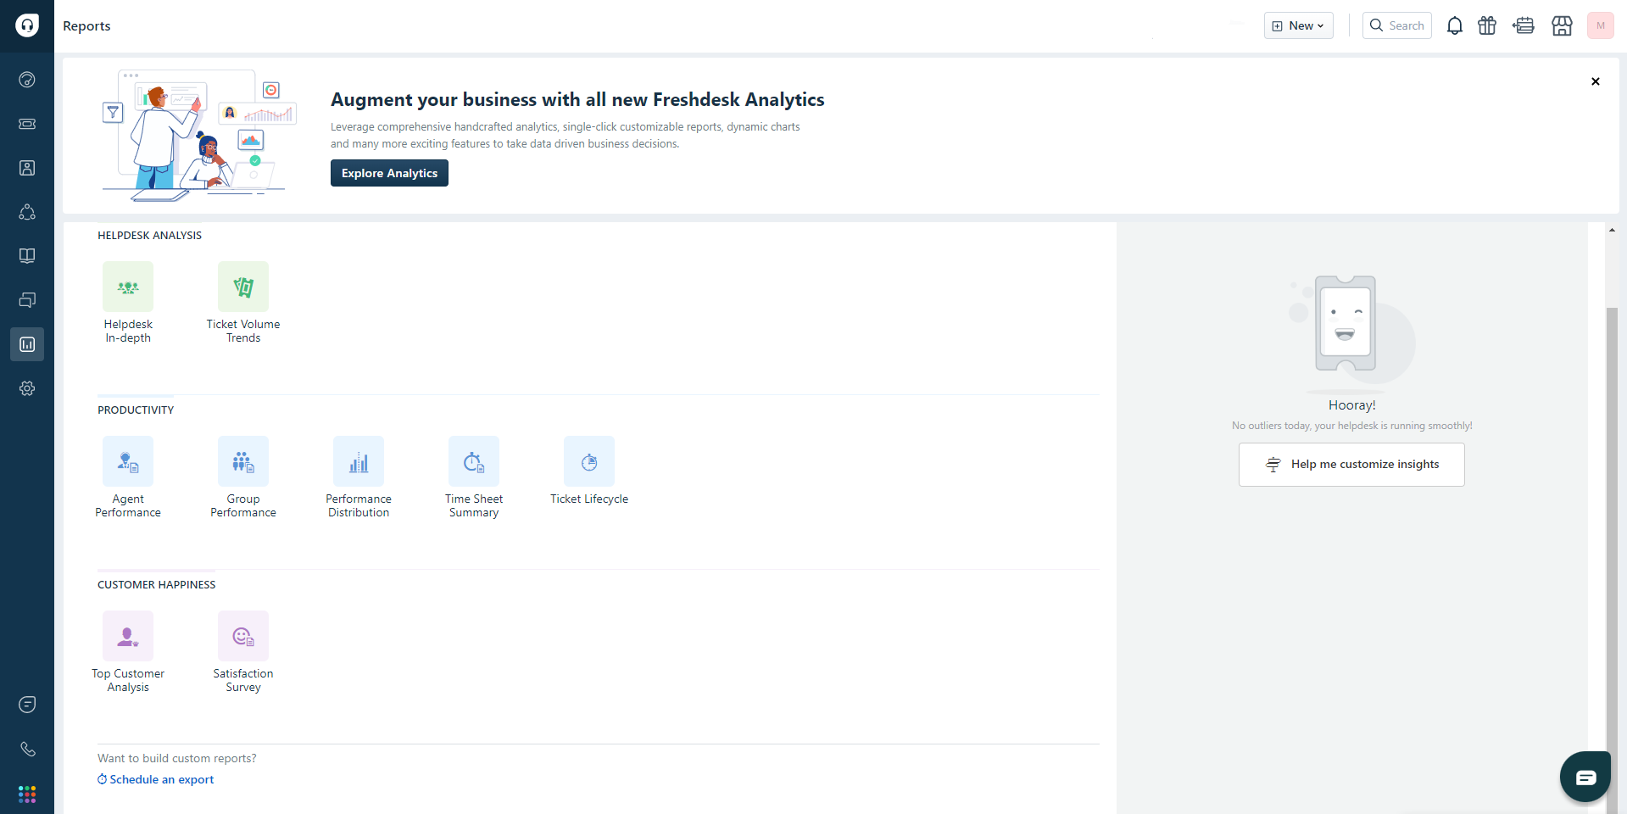Open Ticket Lifecycle report
The image size is (1627, 814).
click(589, 471)
